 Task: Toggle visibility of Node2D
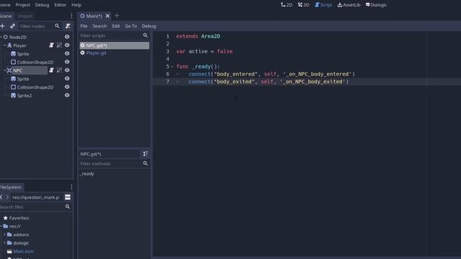[67, 37]
